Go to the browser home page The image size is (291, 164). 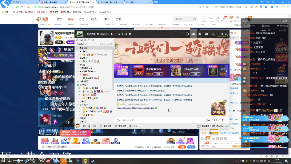click(29, 7)
